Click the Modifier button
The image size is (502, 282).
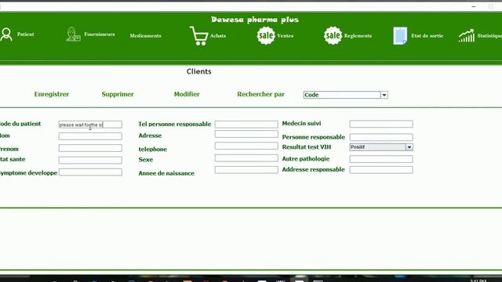(x=187, y=94)
